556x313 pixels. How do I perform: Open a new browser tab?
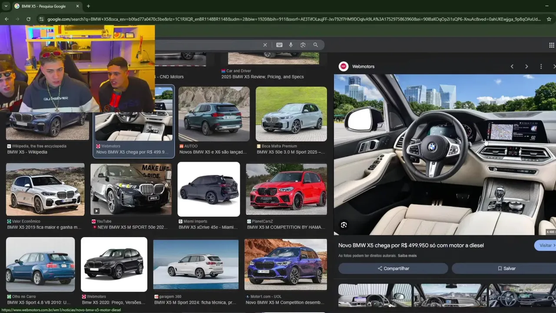point(88,6)
